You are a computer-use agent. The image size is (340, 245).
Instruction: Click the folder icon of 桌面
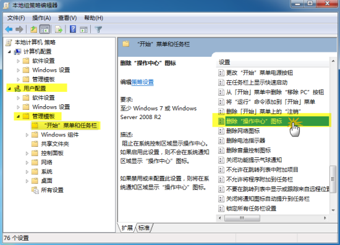[x=35, y=181]
